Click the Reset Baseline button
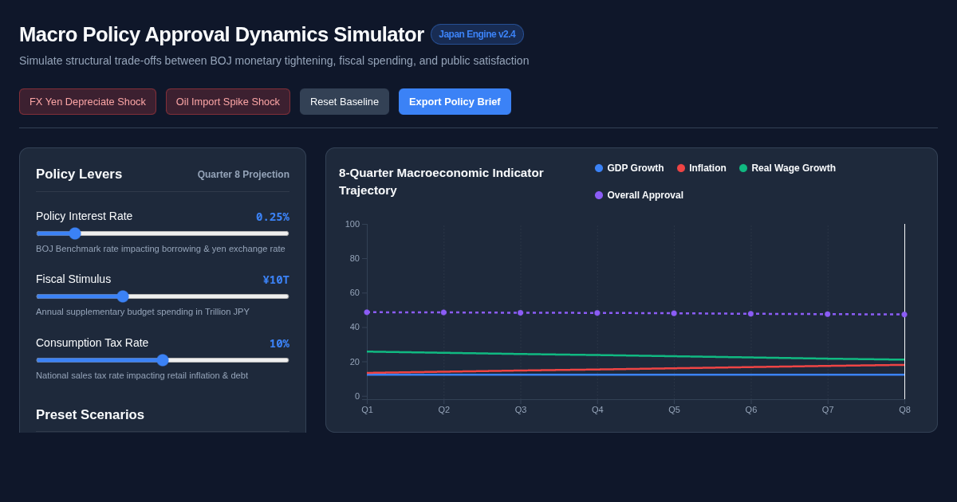 pyautogui.click(x=345, y=101)
